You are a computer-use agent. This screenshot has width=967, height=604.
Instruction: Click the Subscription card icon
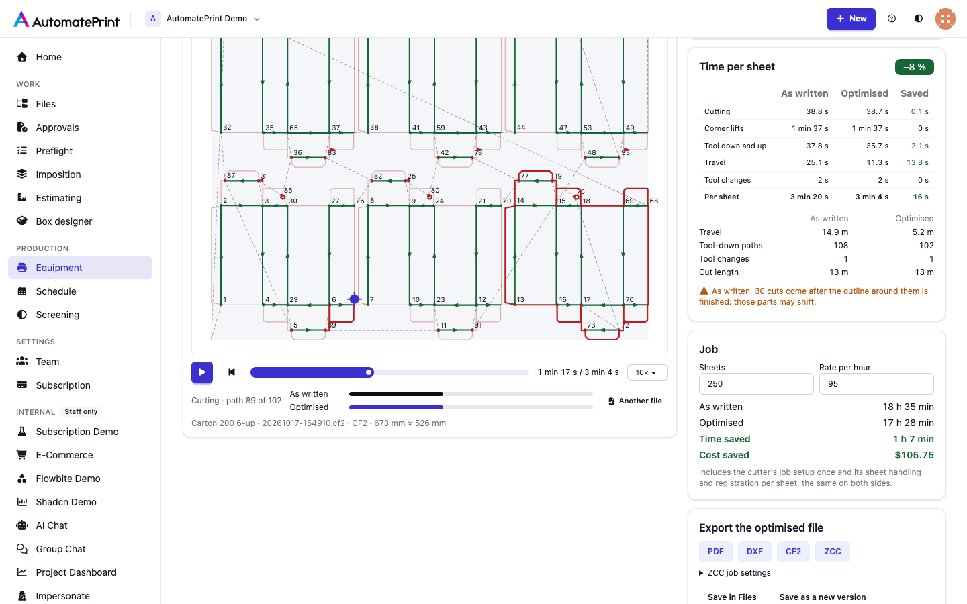22,385
